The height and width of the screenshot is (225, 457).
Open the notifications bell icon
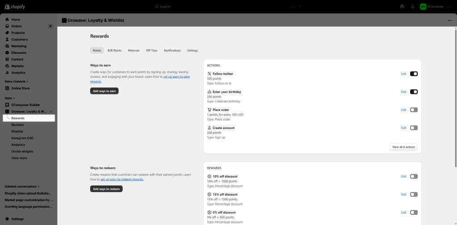pos(412,7)
